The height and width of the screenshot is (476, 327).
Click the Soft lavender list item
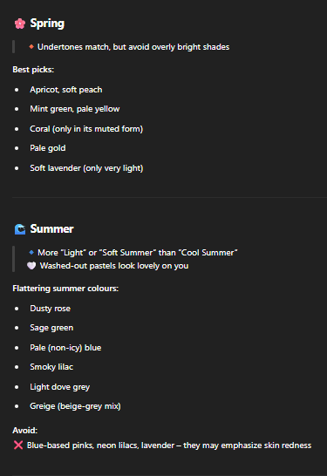[x=86, y=168]
